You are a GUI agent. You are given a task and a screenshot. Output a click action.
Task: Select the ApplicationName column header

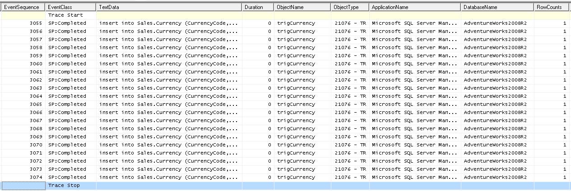point(415,7)
